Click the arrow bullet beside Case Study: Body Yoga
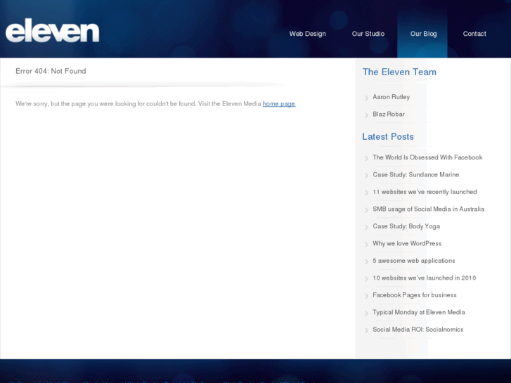Image resolution: width=511 pixels, height=383 pixels. [x=366, y=227]
